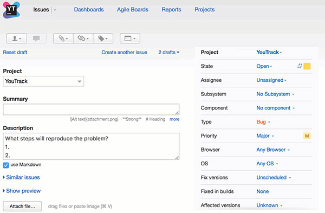Viewport: 325px width, 213px height.
Task: Click the YouTrack YT logo
Action: 11,10
